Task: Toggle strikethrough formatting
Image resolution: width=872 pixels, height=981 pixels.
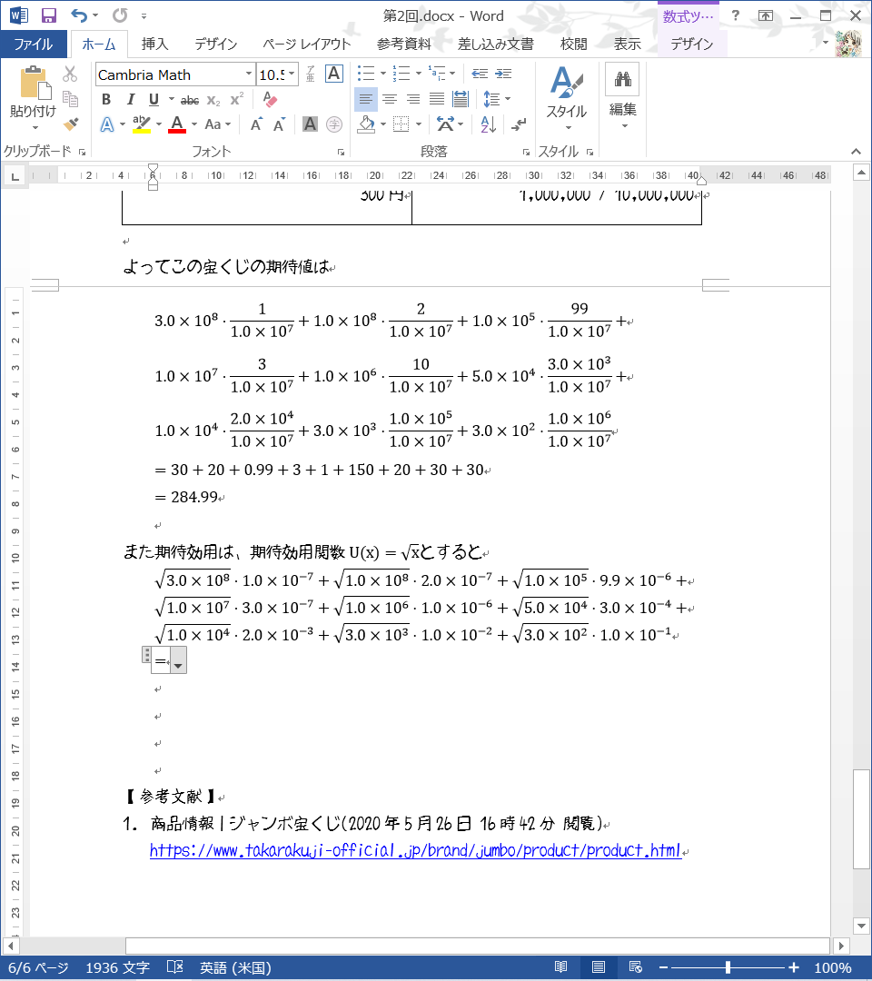Action: (190, 100)
